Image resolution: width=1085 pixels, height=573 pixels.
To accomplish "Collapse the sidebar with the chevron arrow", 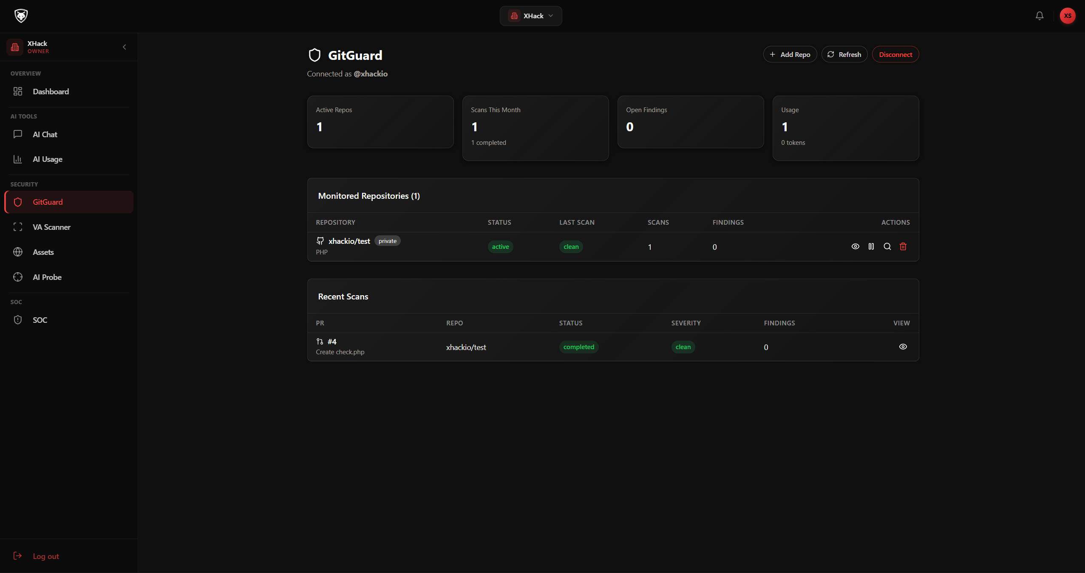I will (125, 47).
